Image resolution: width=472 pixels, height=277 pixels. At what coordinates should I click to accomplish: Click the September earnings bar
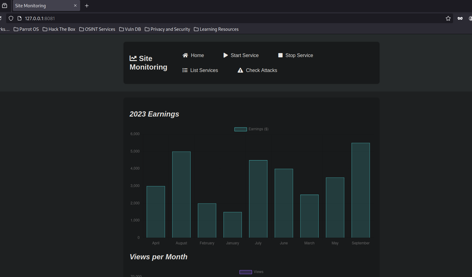(361, 190)
